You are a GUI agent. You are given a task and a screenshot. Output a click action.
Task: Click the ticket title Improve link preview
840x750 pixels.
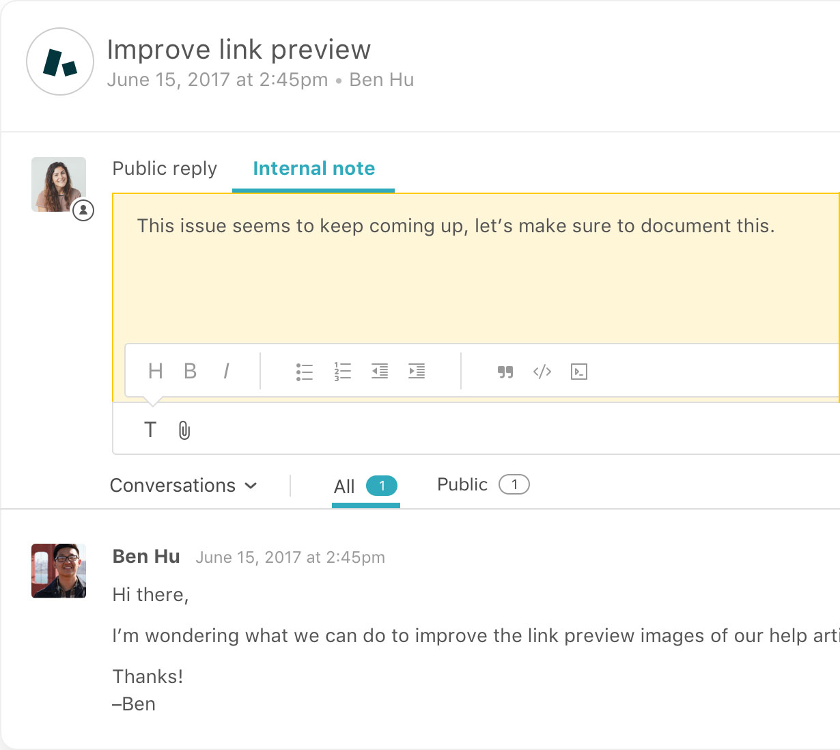point(239,50)
